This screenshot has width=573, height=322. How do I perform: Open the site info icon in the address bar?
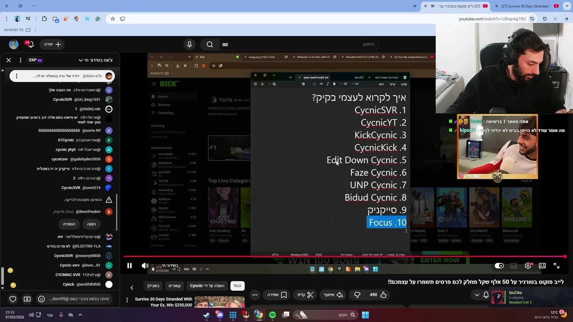532,19
